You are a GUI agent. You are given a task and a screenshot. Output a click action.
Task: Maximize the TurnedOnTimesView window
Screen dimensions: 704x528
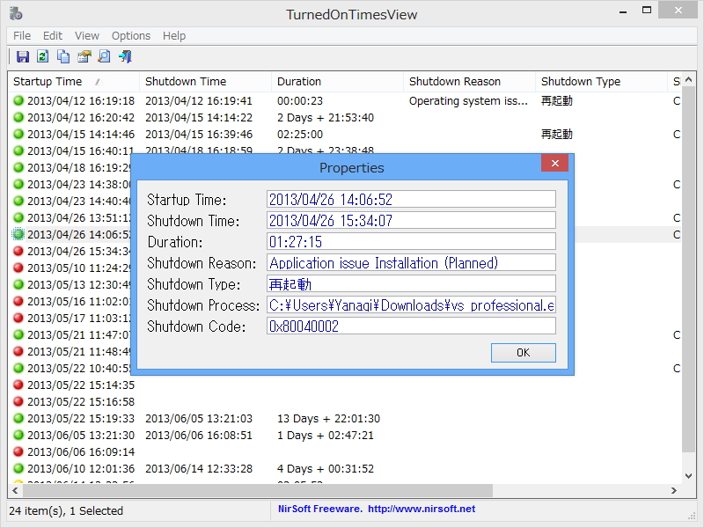tap(647, 10)
